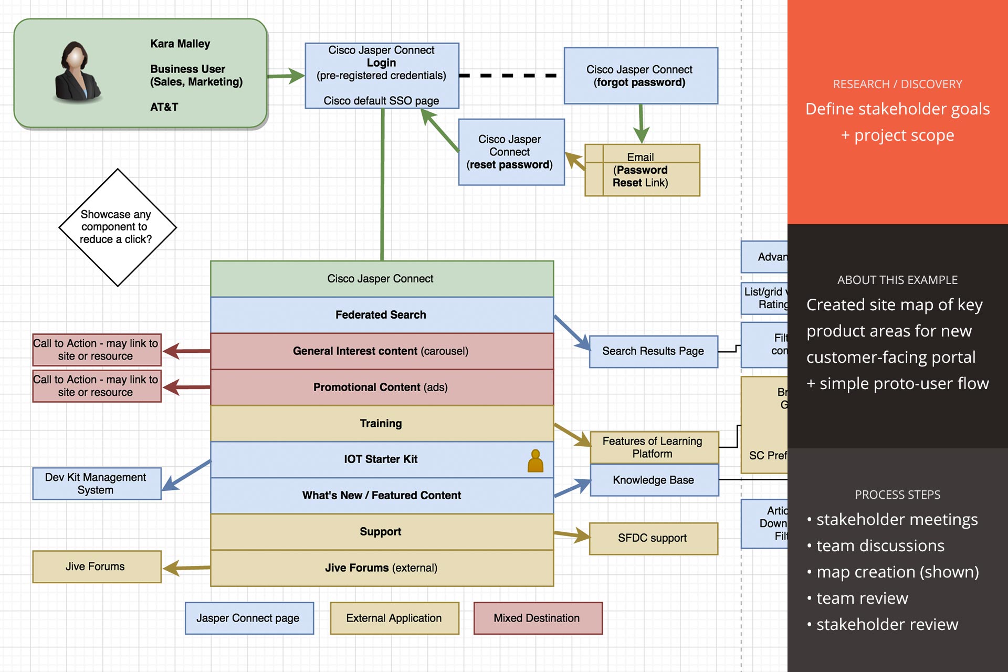
Task: Select the blue Jasper Connect page legend swatch
Action: [249, 618]
